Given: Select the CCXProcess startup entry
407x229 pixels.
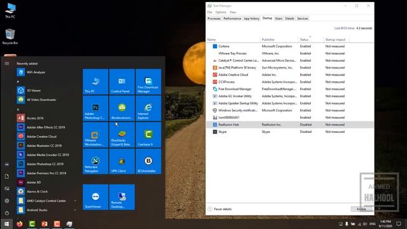Looking at the screenshot, I should (x=290, y=82).
